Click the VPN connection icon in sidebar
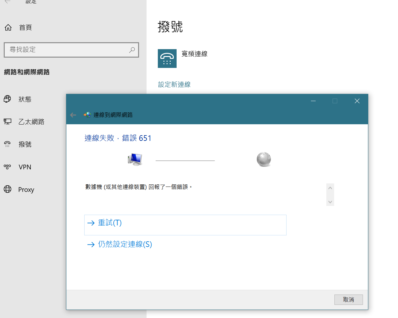The height and width of the screenshot is (318, 398). coord(7,167)
